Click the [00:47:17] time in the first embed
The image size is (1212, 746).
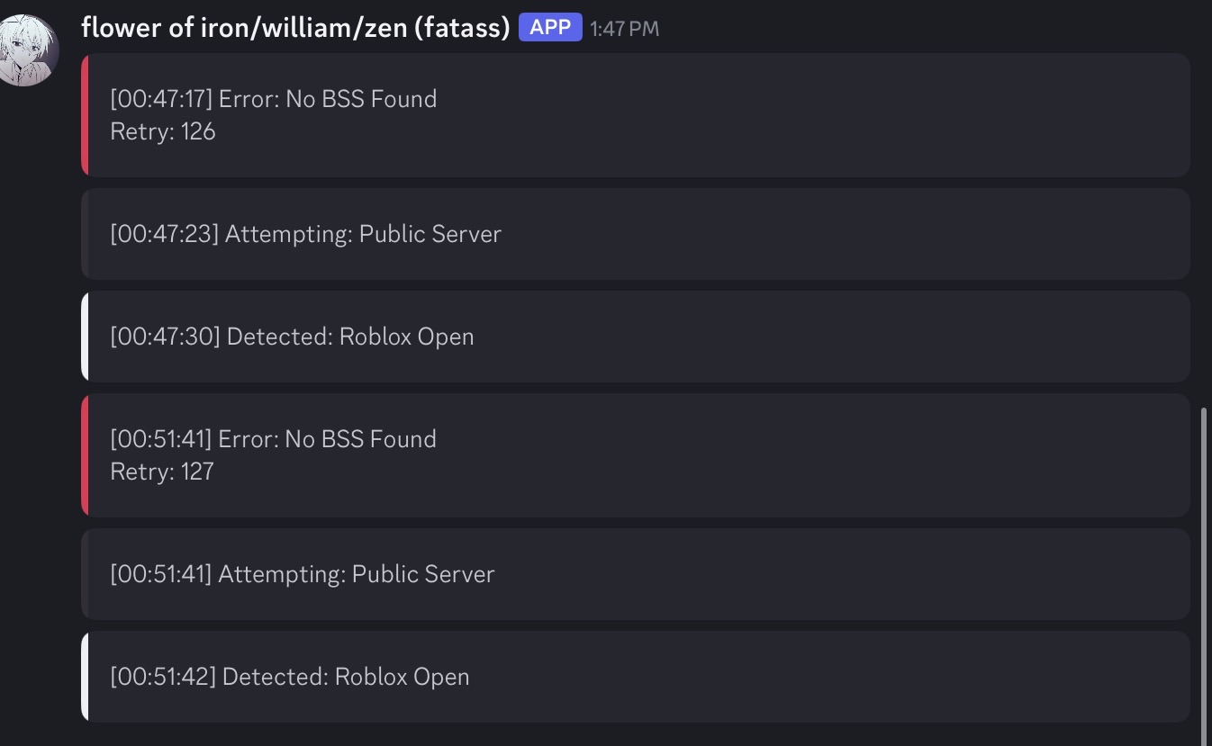(x=161, y=99)
